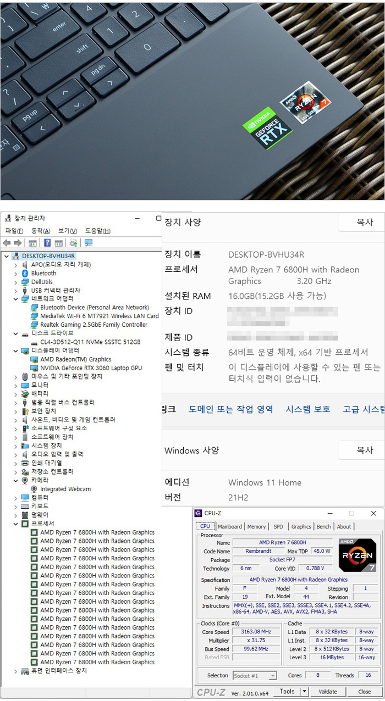The width and height of the screenshot is (385, 701).
Task: Click the Back arrow in Device Manager toolbar
Action: coord(7,243)
